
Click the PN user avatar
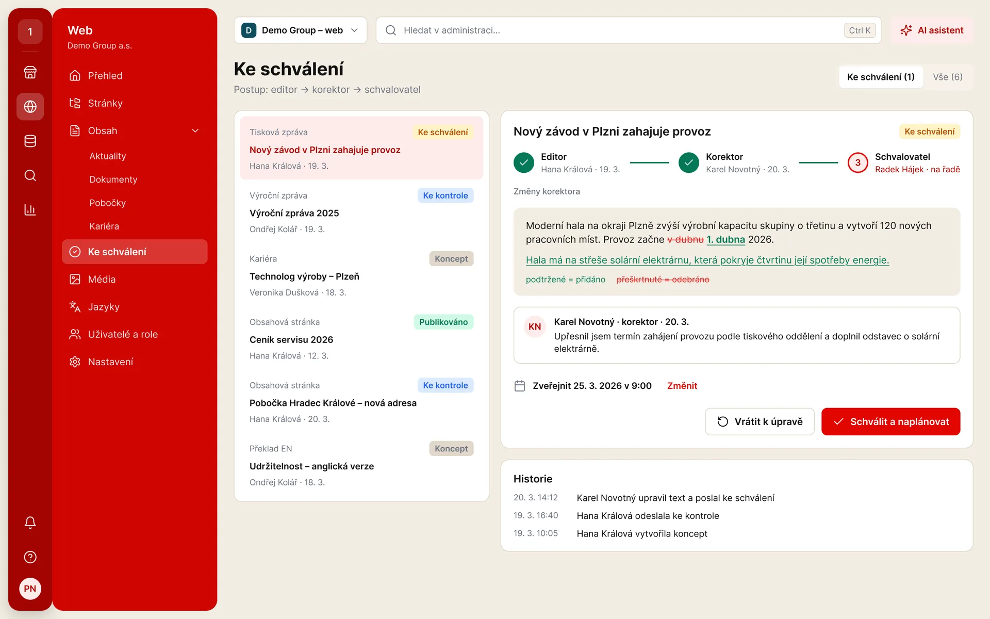pos(30,589)
